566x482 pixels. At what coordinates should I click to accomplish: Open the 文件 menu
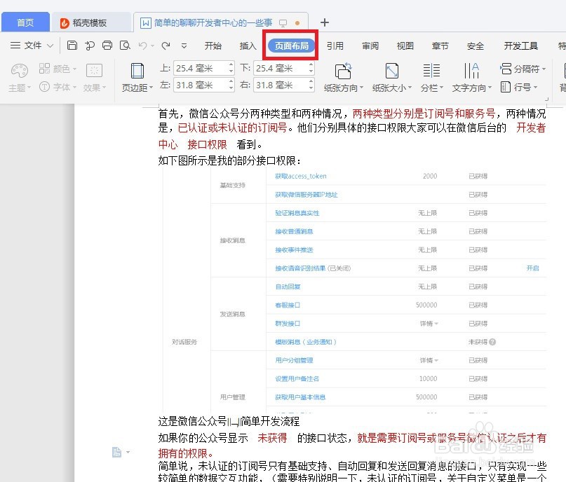pyautogui.click(x=31, y=45)
